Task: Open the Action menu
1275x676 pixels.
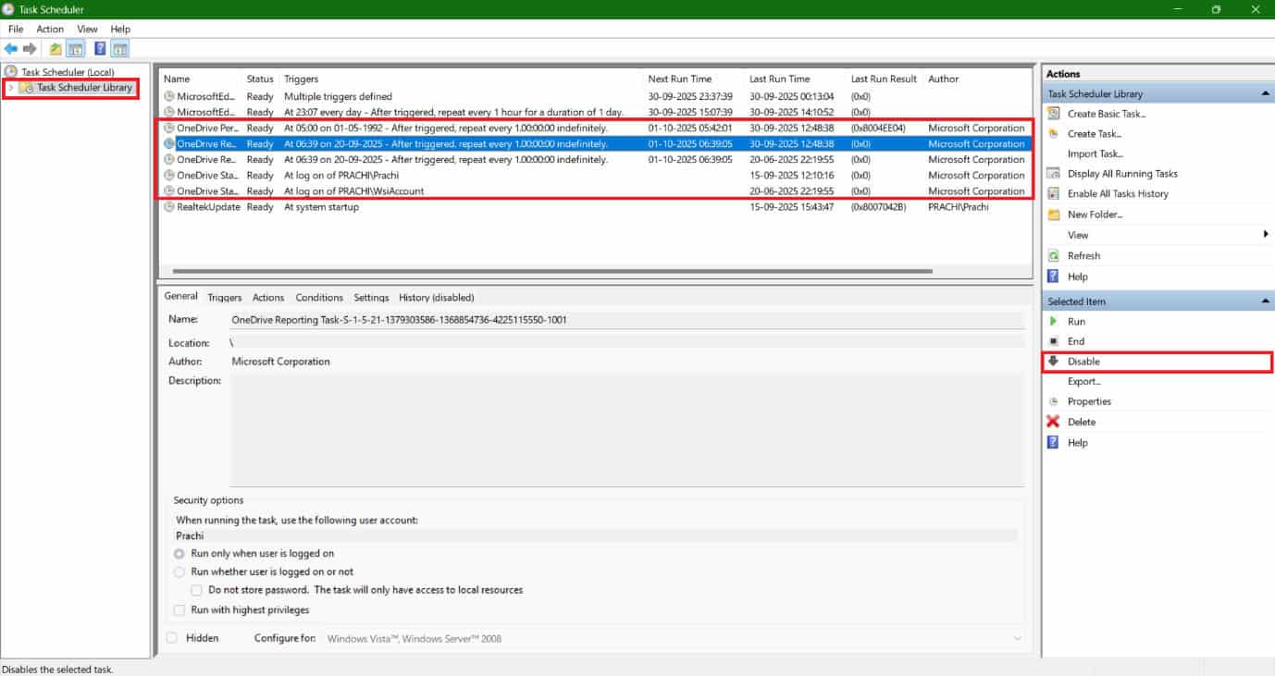Action: click(x=50, y=30)
